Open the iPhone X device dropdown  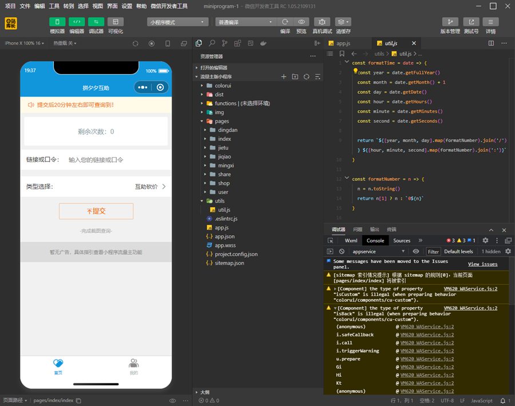click(x=24, y=43)
